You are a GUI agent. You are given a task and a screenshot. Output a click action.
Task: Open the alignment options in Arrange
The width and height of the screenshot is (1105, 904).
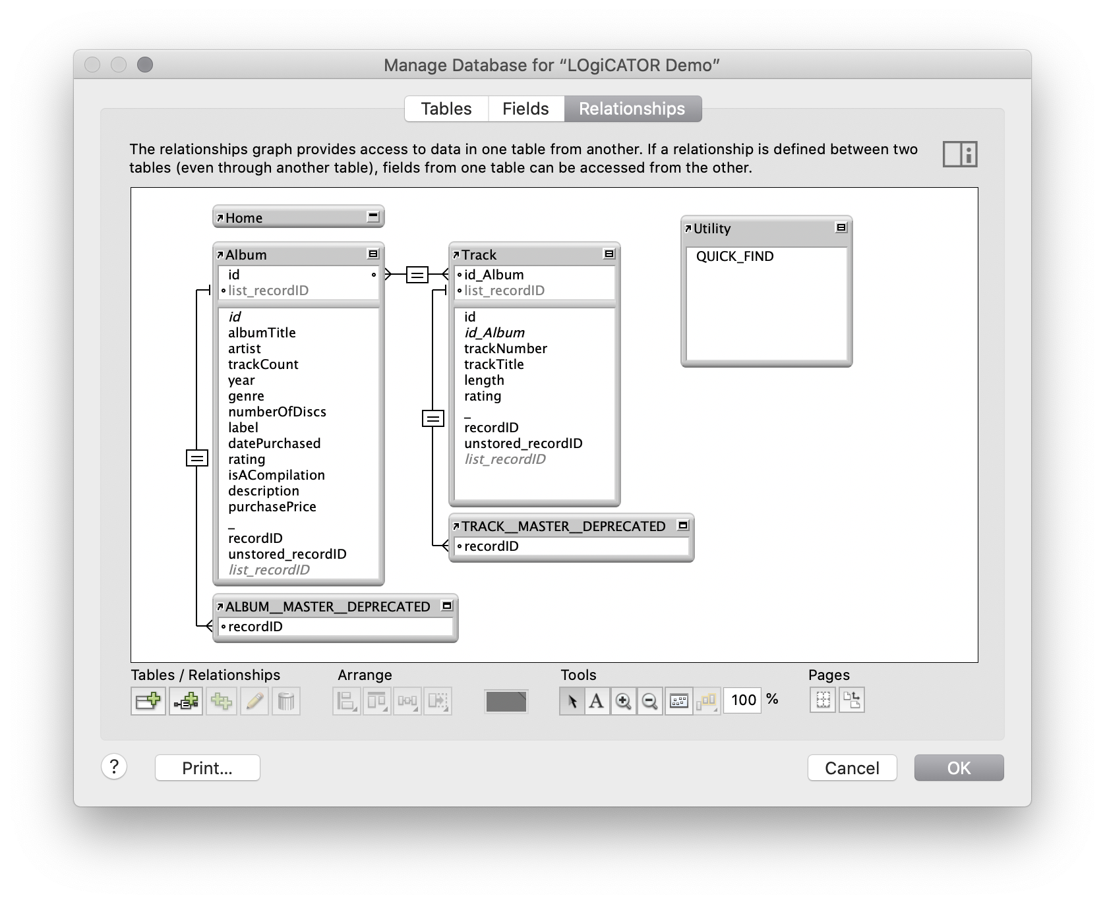click(x=345, y=701)
